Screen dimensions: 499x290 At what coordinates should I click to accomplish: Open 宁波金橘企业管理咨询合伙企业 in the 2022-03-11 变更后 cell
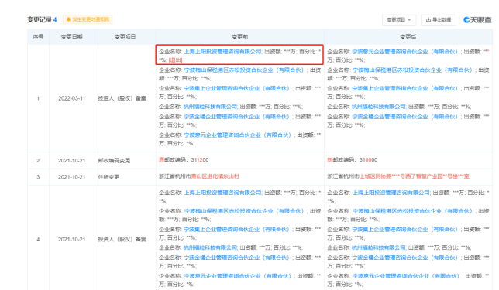tap(405, 117)
